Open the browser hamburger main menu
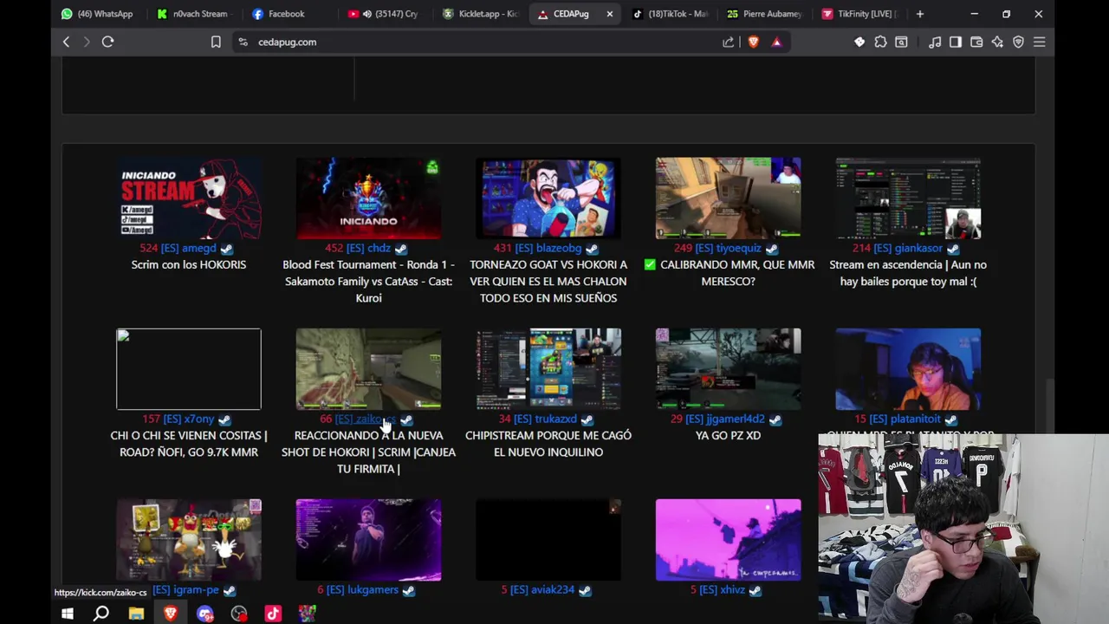 tap(1040, 42)
